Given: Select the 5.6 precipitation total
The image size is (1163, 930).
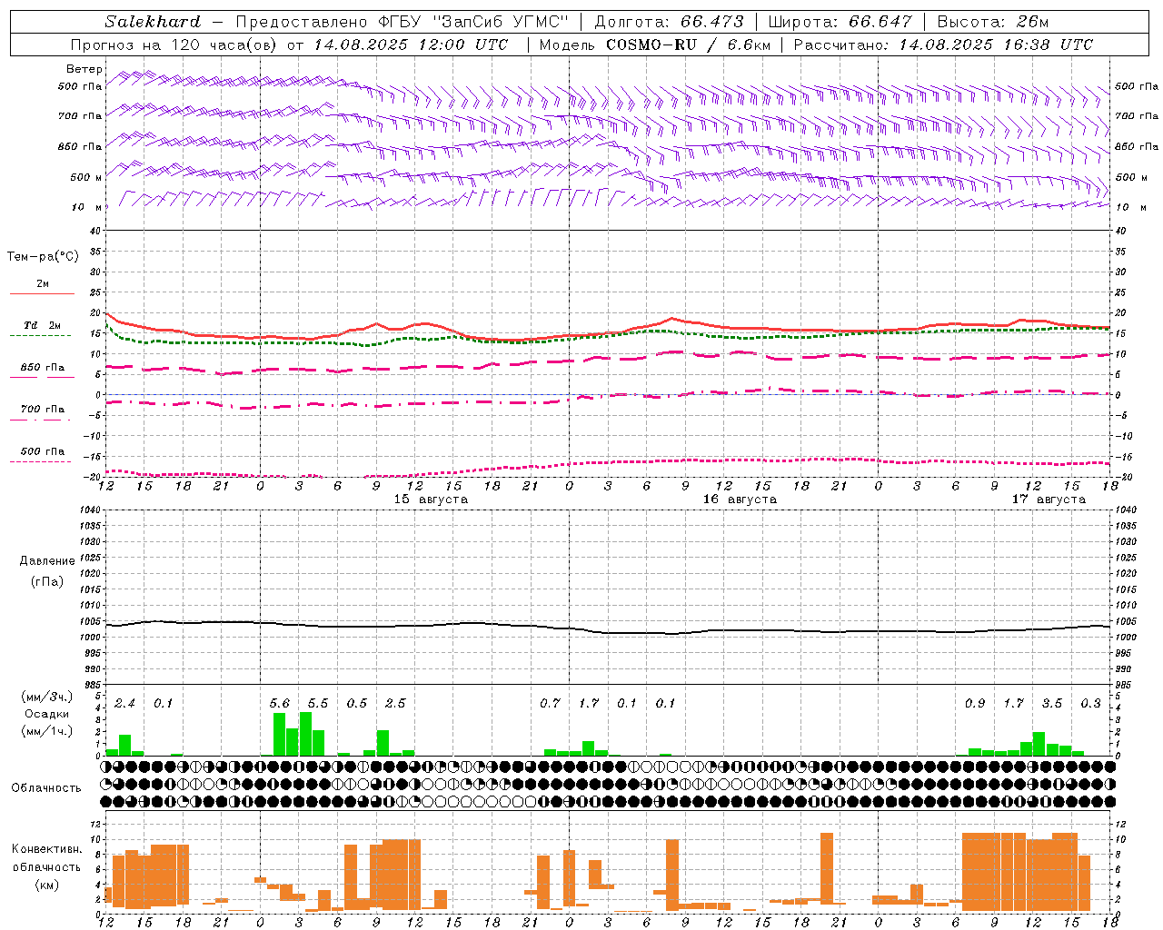Looking at the screenshot, I should [x=280, y=704].
